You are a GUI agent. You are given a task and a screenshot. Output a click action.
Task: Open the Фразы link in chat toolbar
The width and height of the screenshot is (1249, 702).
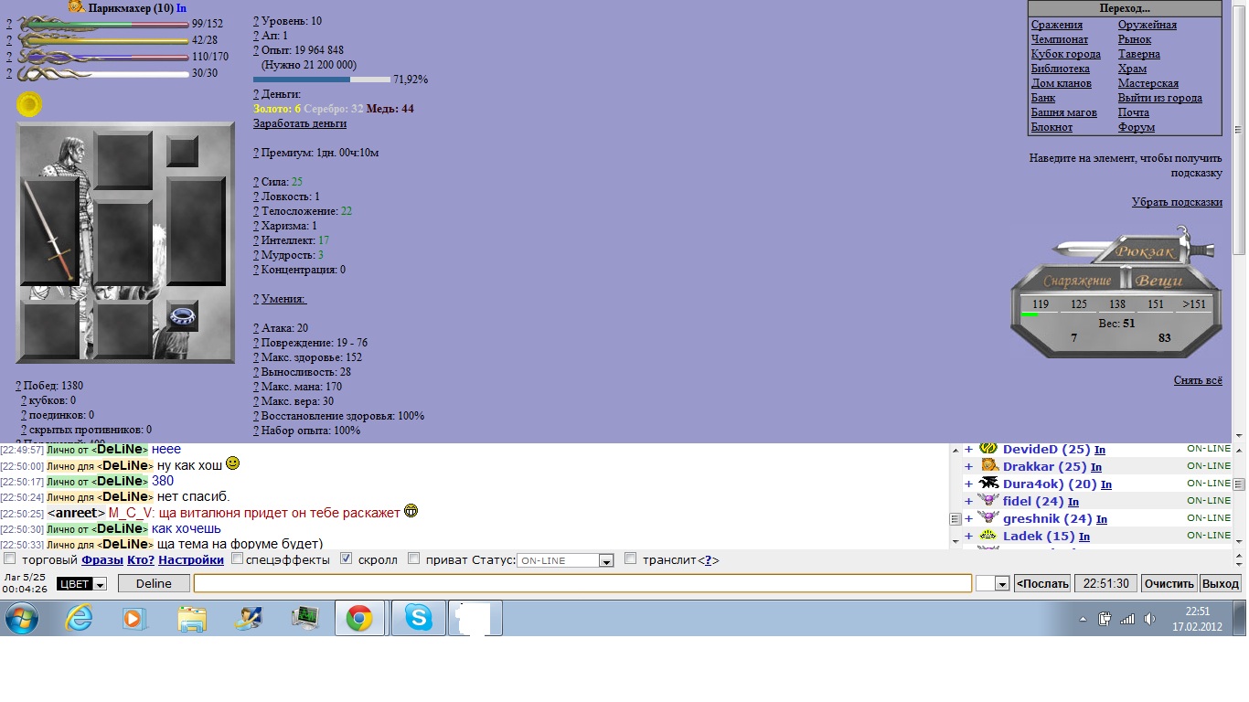pos(102,559)
